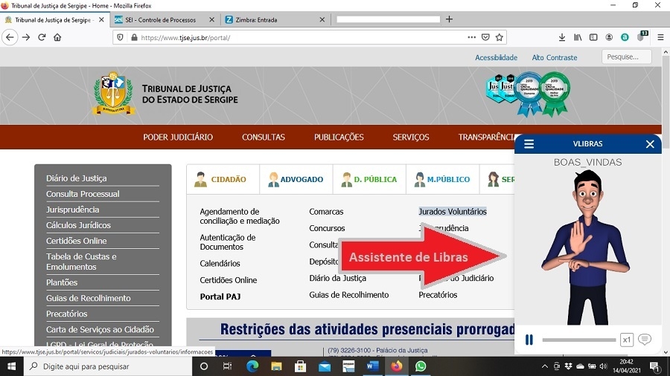
Task: Select the ADVOGADO profile tab
Action: click(x=296, y=179)
